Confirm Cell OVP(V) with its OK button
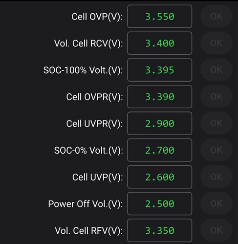 coord(216,16)
